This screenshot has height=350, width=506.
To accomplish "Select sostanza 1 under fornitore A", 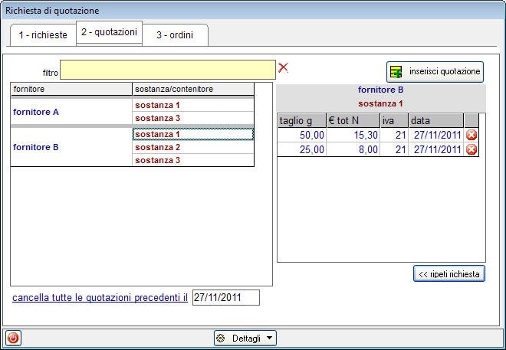I will tap(193, 105).
